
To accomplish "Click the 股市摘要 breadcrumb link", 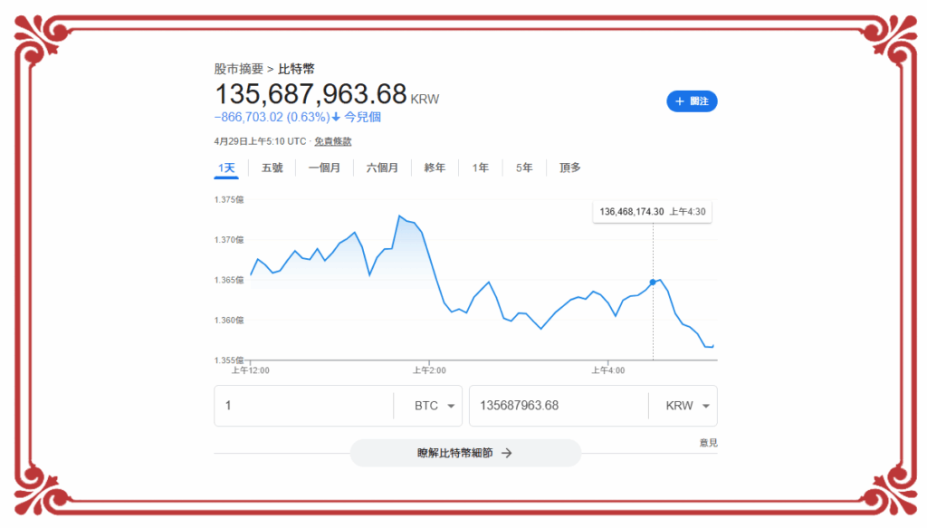I will (x=239, y=69).
